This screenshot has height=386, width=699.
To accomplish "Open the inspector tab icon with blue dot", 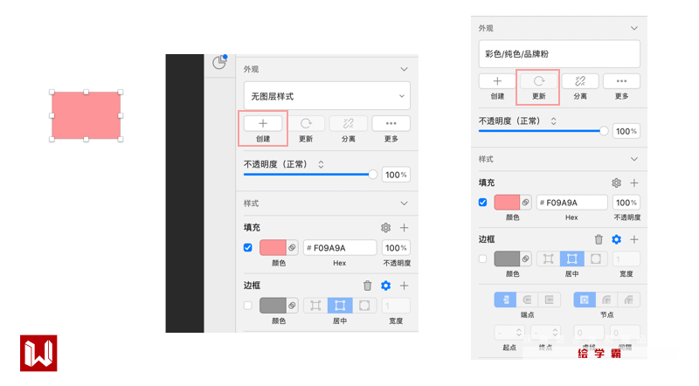I will point(219,62).
